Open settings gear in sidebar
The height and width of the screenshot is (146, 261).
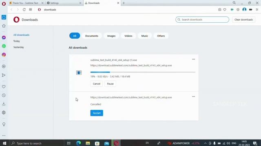4,113
